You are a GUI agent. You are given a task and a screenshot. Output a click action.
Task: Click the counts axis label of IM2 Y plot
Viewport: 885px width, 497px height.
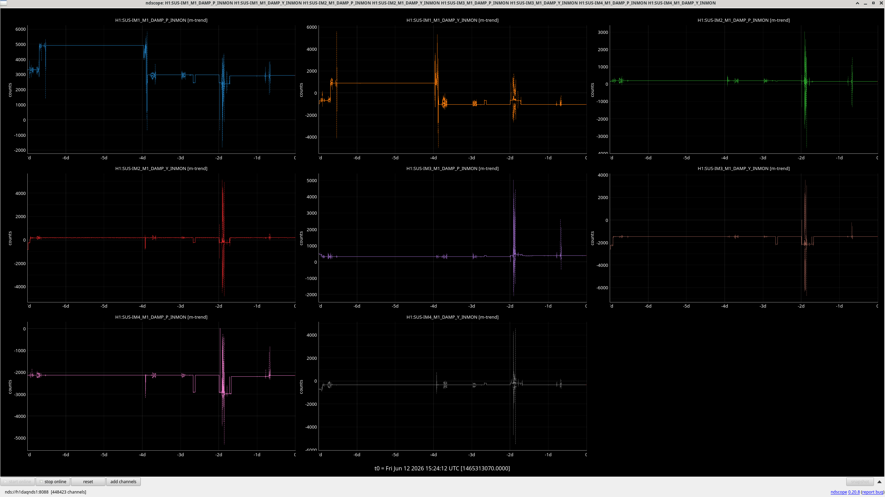[10, 238]
